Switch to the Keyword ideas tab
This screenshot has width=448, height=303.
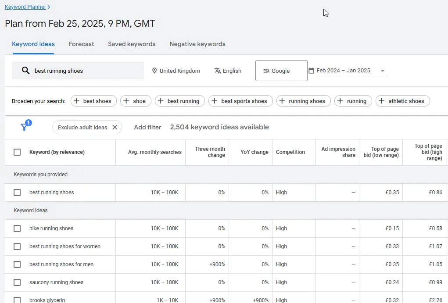point(33,44)
